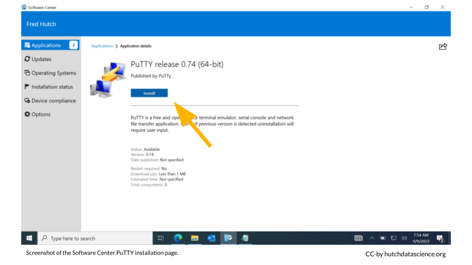Click the taskbar search box
The width and height of the screenshot is (472, 265).
(95, 238)
